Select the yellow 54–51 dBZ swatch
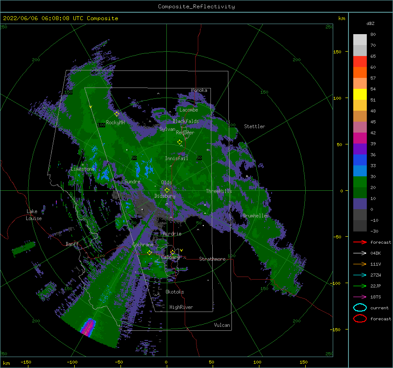The height and width of the screenshot is (368, 393). [x=360, y=95]
